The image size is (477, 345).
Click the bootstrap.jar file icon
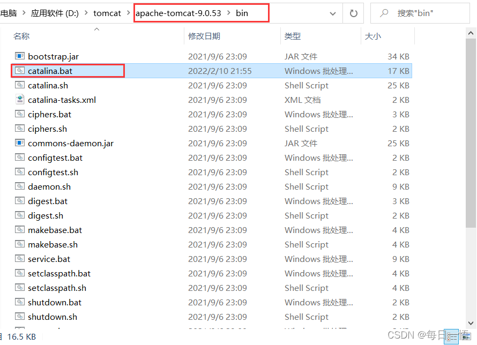pyautogui.click(x=20, y=56)
